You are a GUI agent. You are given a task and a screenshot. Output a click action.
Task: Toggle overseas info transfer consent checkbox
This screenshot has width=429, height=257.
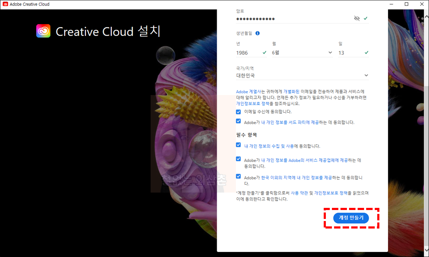[x=238, y=176]
